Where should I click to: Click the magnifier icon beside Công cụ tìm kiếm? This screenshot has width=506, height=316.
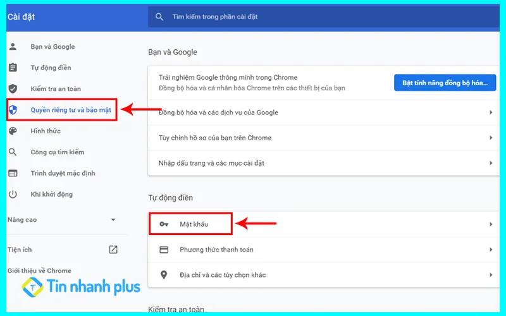pyautogui.click(x=13, y=152)
